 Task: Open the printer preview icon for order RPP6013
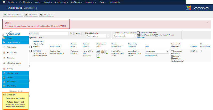coord(98,52)
